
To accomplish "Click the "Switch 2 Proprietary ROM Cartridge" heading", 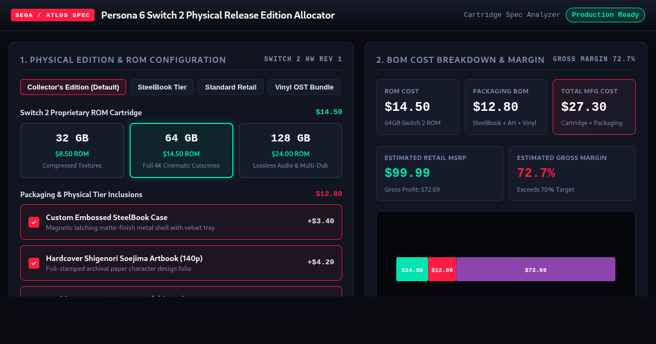I will [81, 112].
